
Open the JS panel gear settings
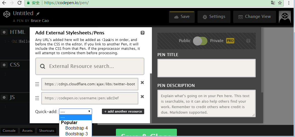pyautogui.click(x=4, y=97)
